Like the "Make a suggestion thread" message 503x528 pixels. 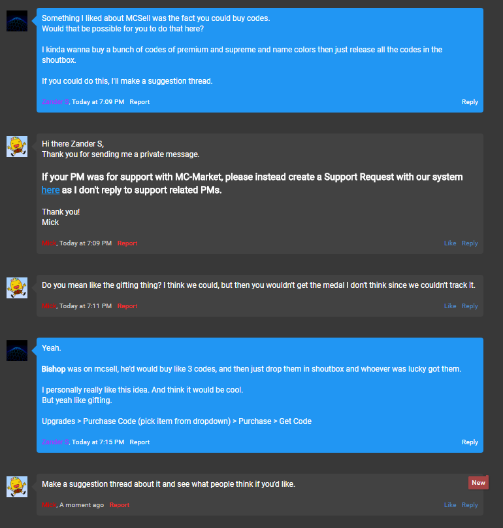pos(450,505)
